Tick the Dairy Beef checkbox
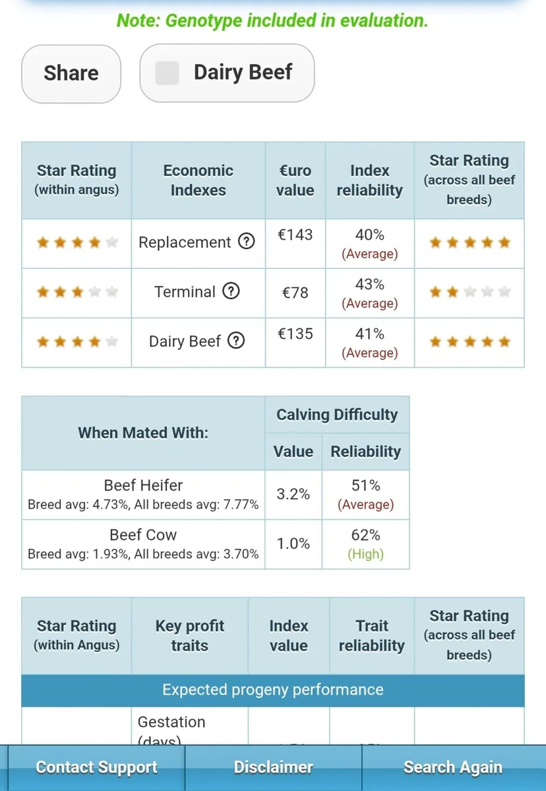This screenshot has width=546, height=791. point(167,73)
